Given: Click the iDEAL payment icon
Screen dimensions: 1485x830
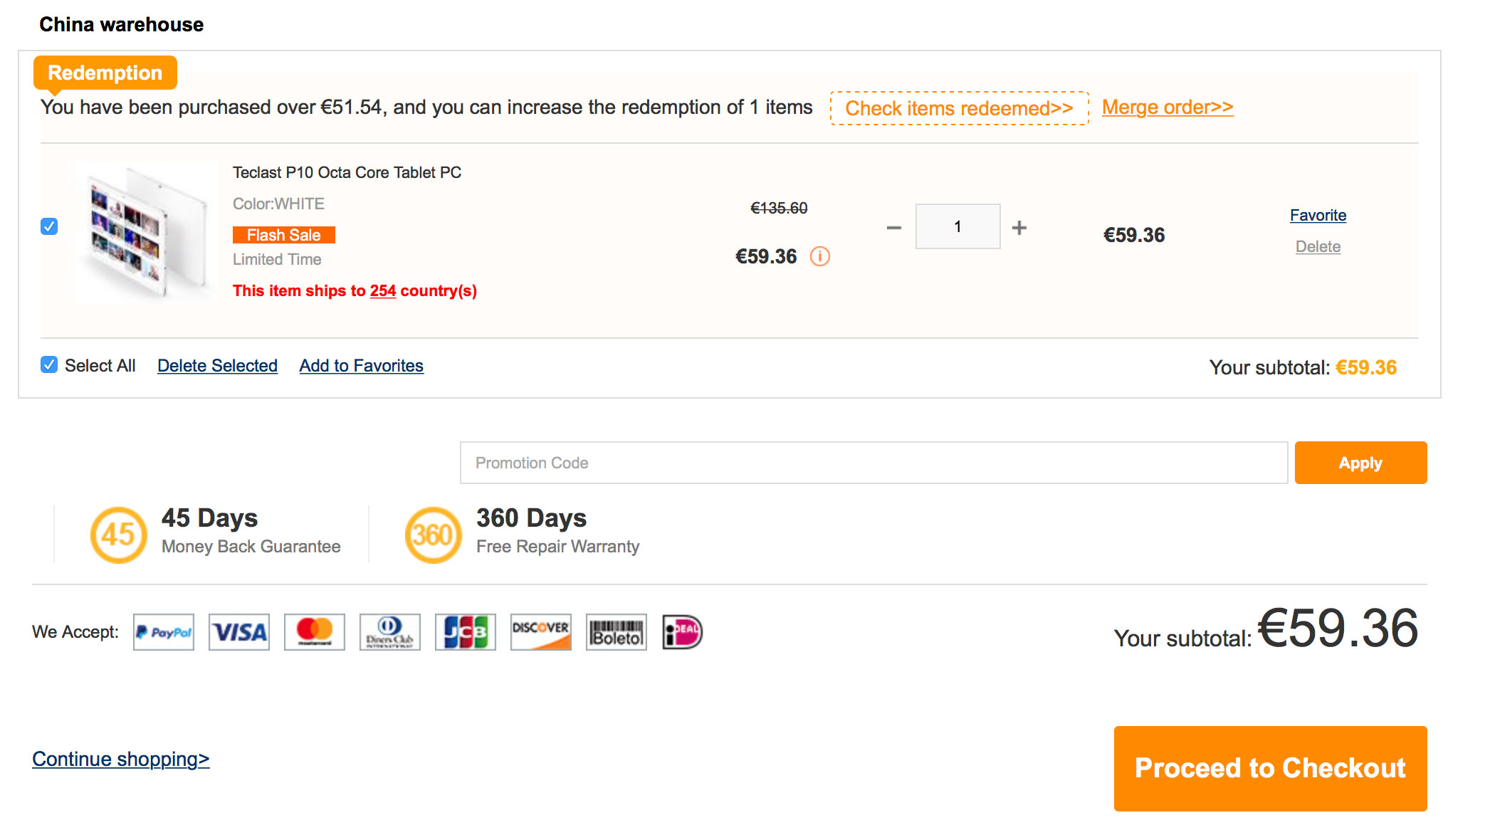Looking at the screenshot, I should [x=682, y=632].
